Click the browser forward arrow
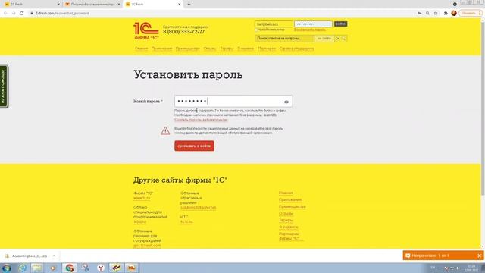The width and height of the screenshot is (485, 273). pyautogui.click(x=14, y=14)
